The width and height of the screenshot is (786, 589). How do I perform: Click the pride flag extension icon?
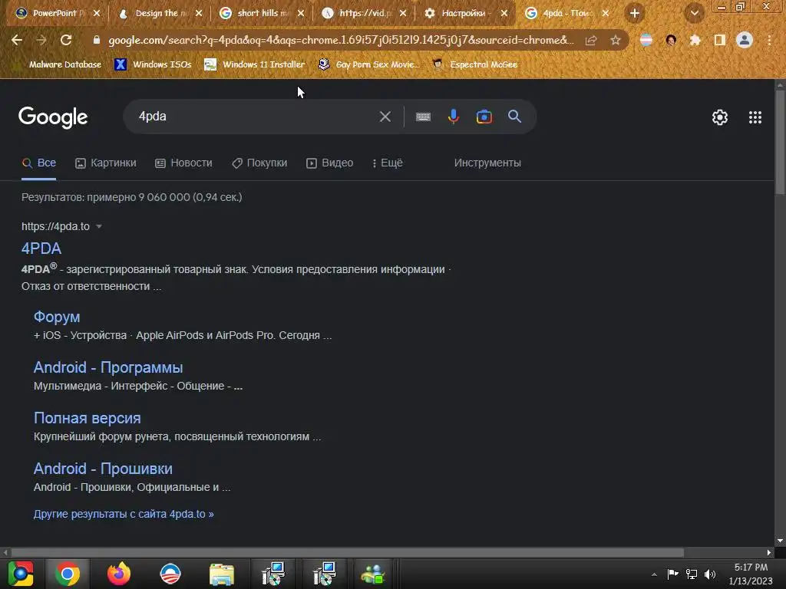(646, 40)
